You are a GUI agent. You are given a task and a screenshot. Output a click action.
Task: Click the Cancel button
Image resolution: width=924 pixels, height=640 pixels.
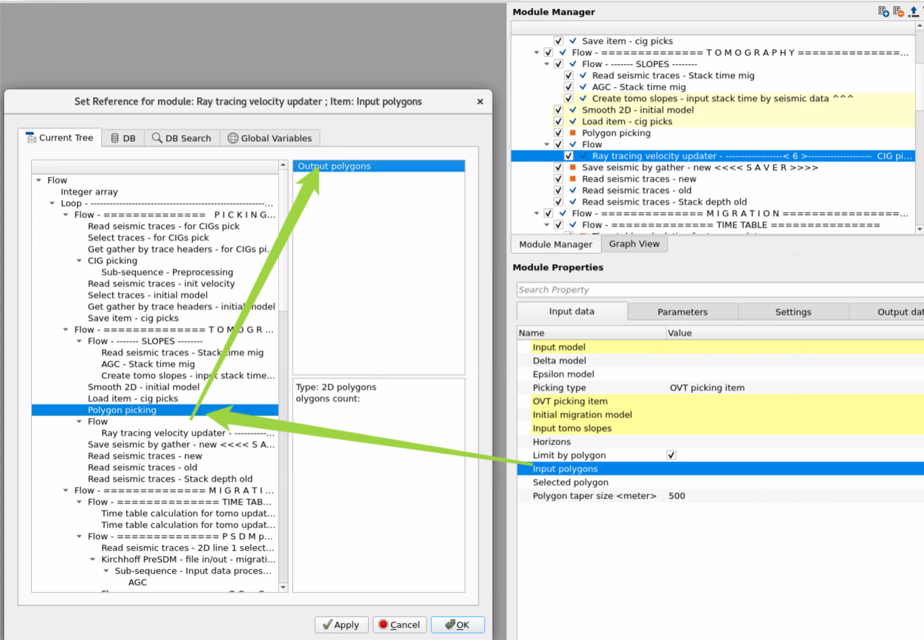click(399, 624)
